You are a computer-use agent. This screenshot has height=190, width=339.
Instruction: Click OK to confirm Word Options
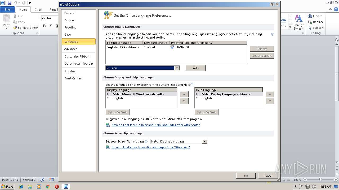[x=246, y=176]
